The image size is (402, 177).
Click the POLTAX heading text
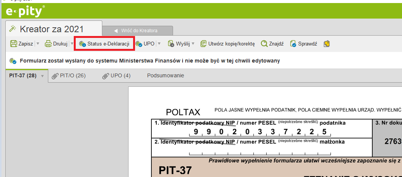[183, 112]
